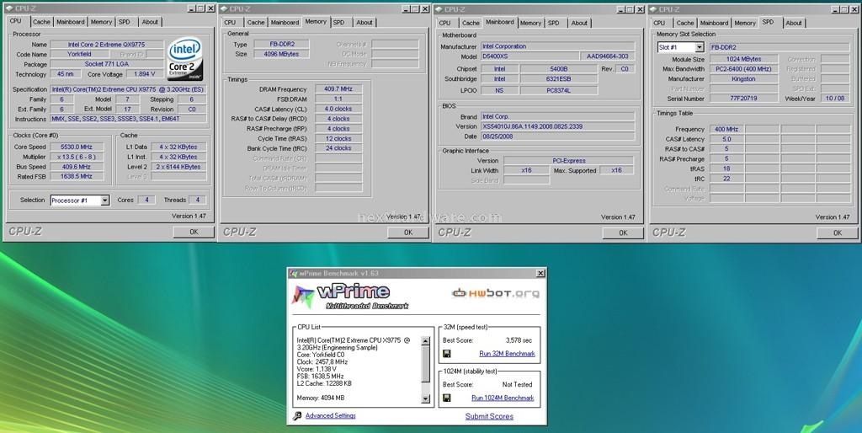This screenshot has width=862, height=433.
Task: Select About tab in second CPU-Z window
Action: 364,23
